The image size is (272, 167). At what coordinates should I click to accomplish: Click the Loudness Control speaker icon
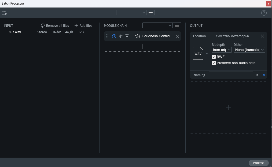click(x=138, y=36)
